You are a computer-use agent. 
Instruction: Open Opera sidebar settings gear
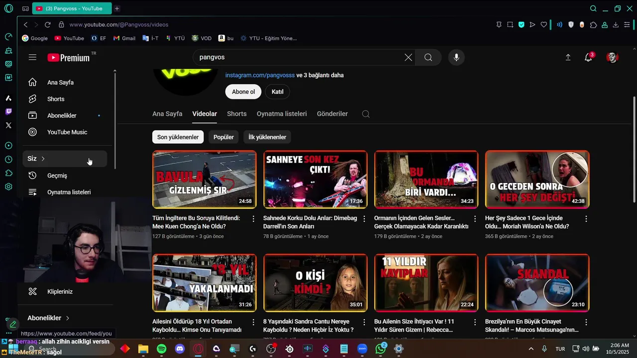(8, 187)
